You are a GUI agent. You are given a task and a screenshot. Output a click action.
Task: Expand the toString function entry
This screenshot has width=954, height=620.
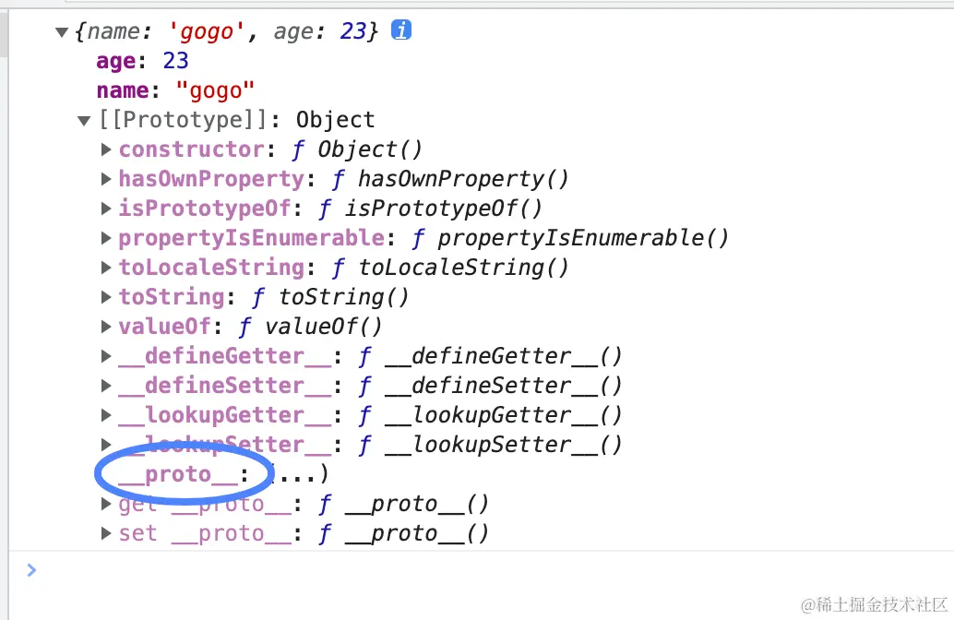pos(106,297)
